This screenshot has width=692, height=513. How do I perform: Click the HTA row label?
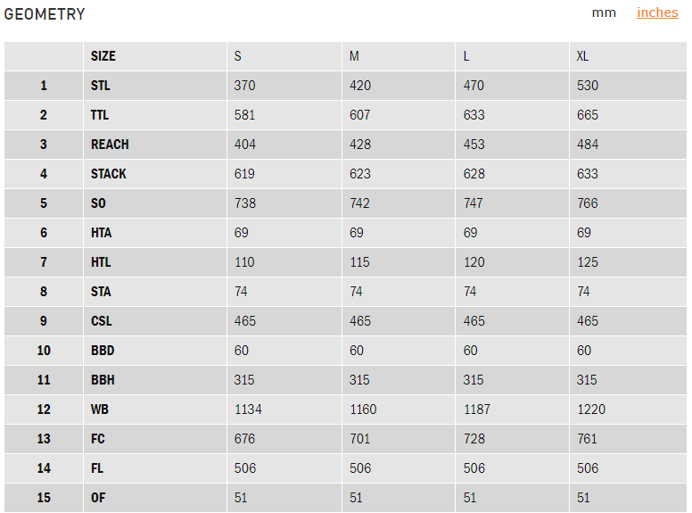[x=102, y=233]
